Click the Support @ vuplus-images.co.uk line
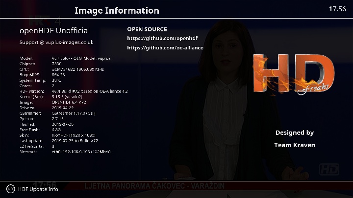Image resolution: width=353 pixels, height=198 pixels. coord(56,43)
